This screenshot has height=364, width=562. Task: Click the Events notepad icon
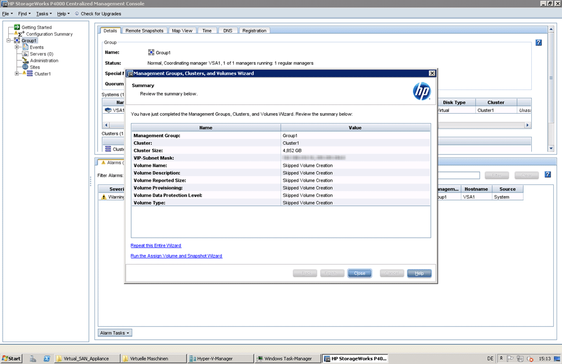coord(25,47)
